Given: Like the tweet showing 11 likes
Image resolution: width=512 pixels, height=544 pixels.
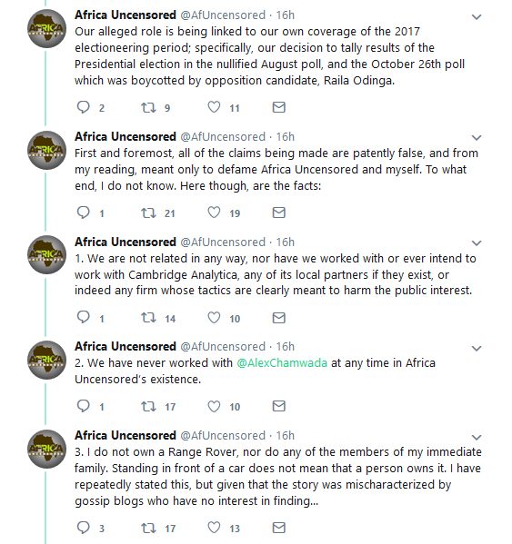Looking at the screenshot, I should 214,107.
